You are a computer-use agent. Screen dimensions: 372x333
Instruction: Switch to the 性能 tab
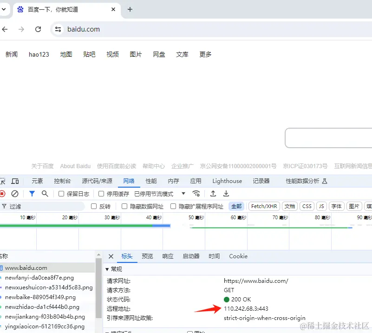(x=151, y=181)
